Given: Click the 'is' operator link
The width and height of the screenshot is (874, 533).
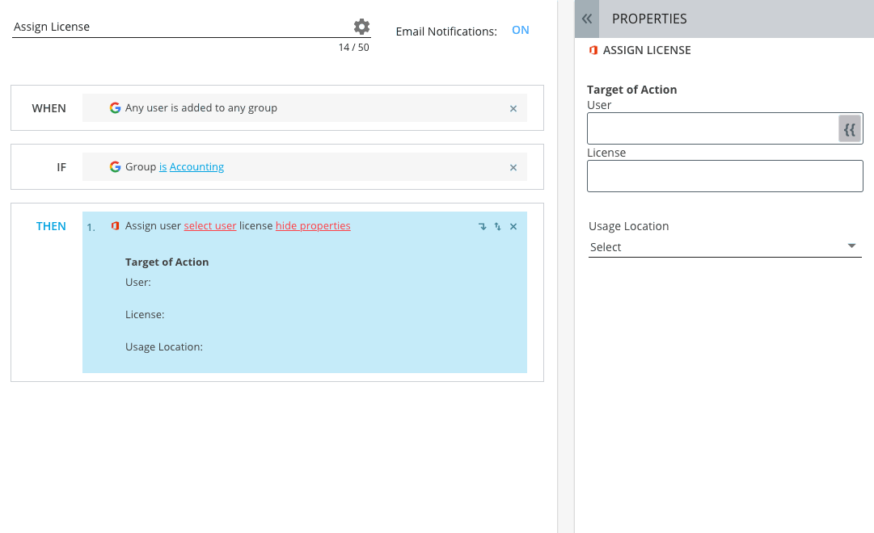Looking at the screenshot, I should coord(163,167).
